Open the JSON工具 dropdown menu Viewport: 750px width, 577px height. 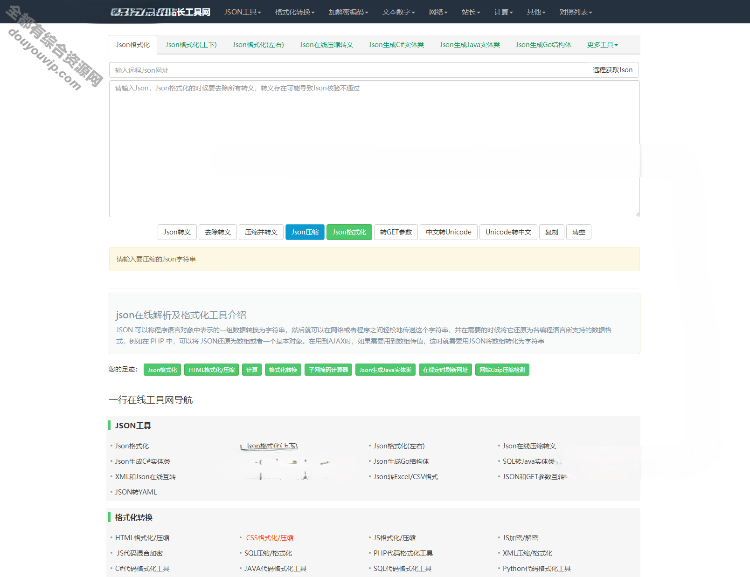[x=243, y=12]
